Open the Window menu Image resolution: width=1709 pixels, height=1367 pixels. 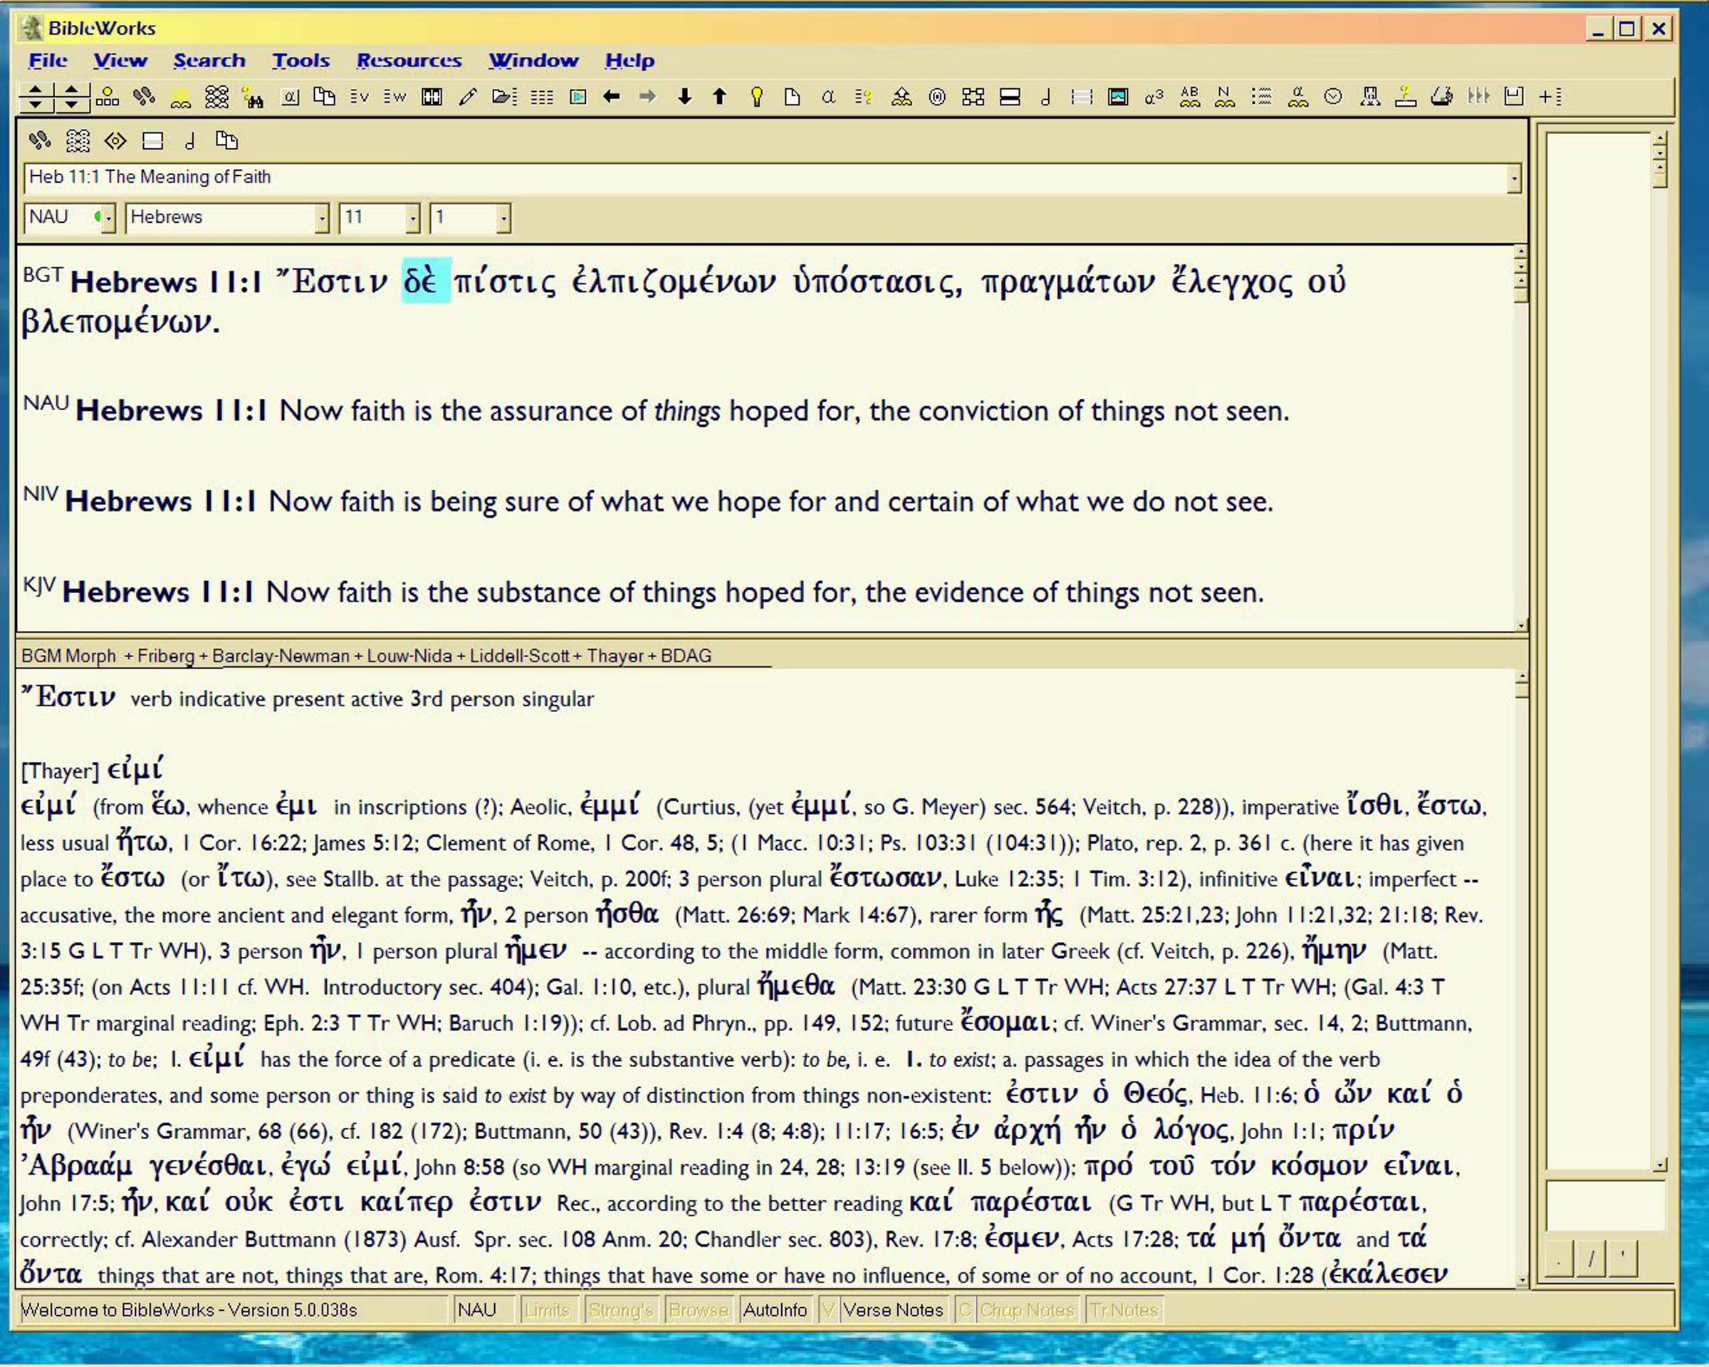click(533, 61)
